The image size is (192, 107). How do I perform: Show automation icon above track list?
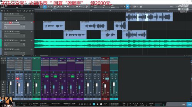[18, 11]
